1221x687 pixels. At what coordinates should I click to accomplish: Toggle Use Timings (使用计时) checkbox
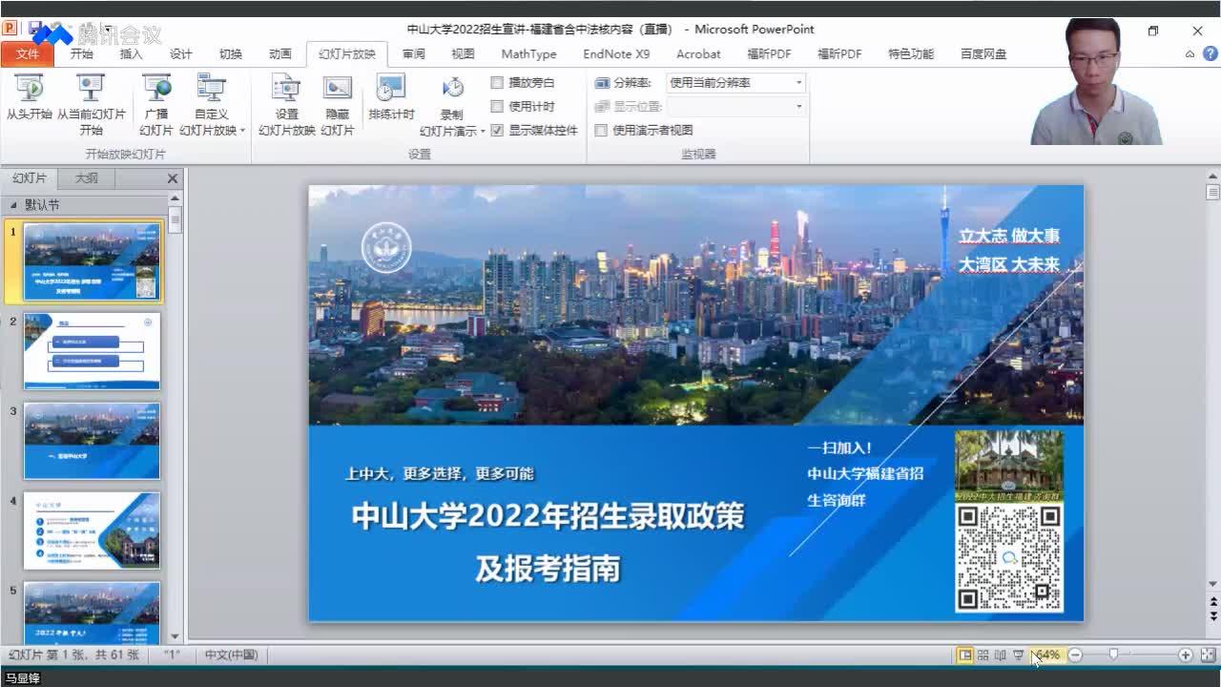tap(497, 107)
